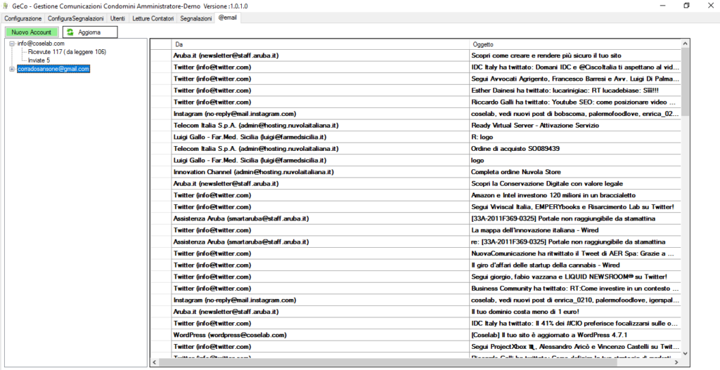
Task: Click the vertical scrollbar thumb
Action: [686, 81]
